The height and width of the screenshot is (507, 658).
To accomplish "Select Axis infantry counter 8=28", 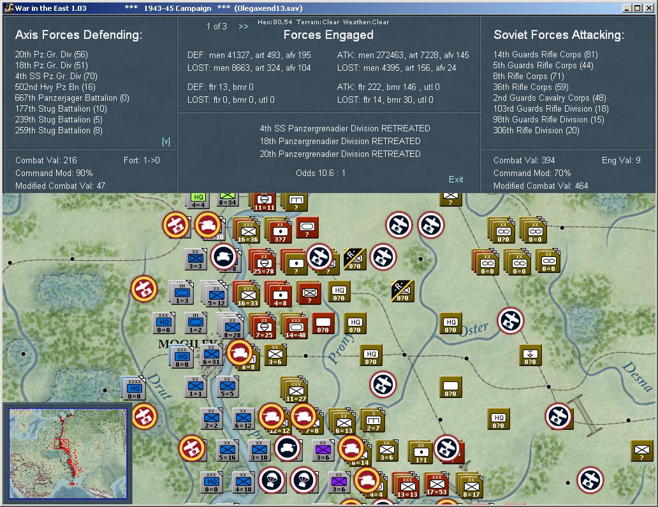I will point(231,327).
